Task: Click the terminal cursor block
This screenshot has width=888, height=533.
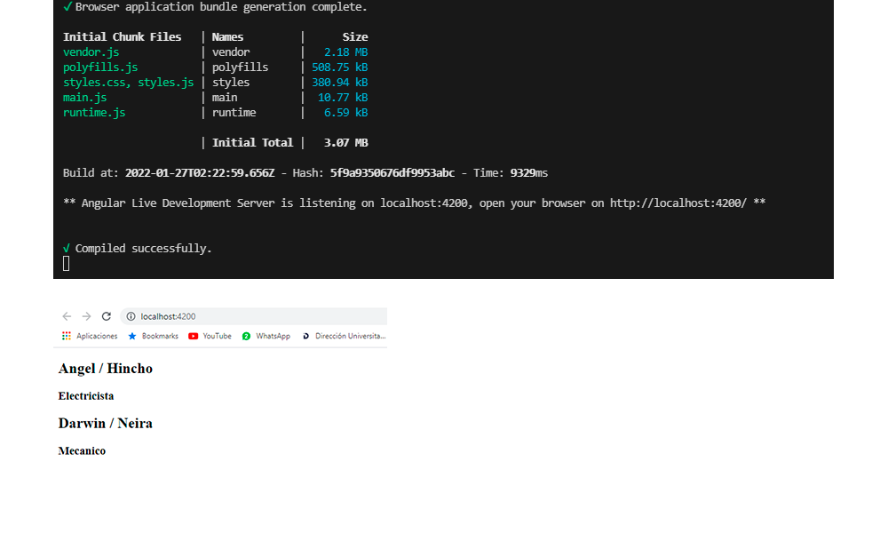Action: click(67, 263)
